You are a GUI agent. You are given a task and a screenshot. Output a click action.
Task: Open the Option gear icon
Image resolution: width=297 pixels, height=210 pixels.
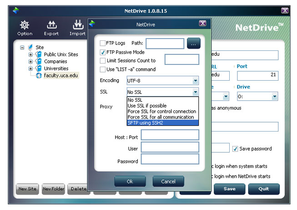coord(25,25)
